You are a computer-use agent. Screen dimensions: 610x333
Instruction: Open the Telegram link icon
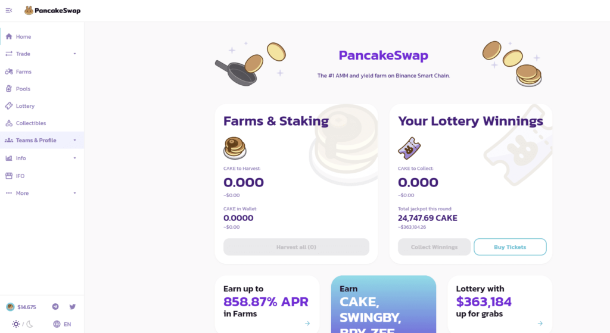pos(55,307)
